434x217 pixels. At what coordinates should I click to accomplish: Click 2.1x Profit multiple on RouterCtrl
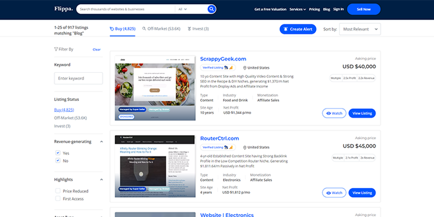tap(352, 158)
